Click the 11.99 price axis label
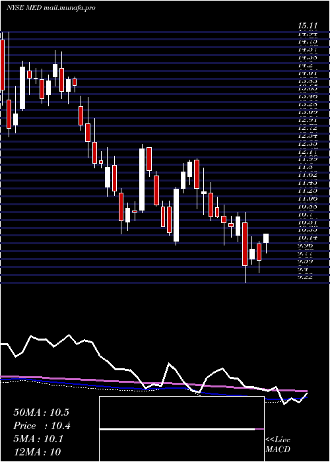 pos(308,159)
